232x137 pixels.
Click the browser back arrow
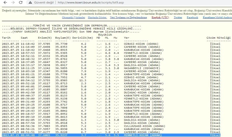[x=4, y=3]
